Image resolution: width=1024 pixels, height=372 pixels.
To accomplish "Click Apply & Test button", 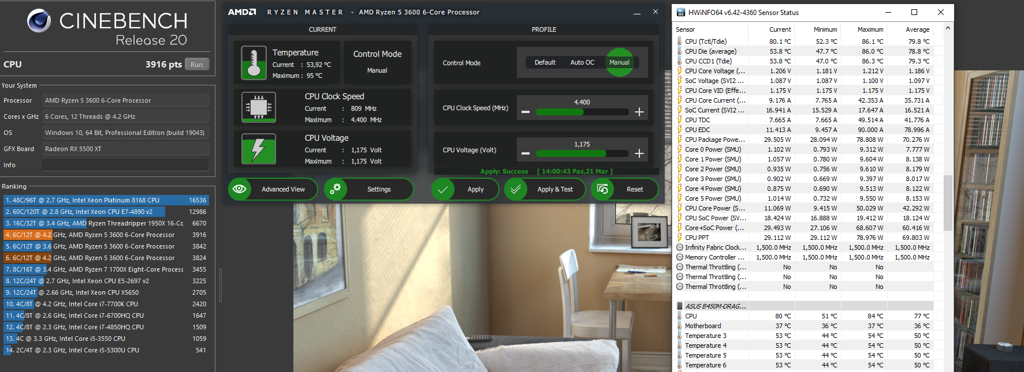I will (x=545, y=189).
